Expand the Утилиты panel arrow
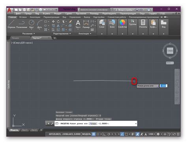This screenshot has height=143, width=187. click(x=143, y=34)
